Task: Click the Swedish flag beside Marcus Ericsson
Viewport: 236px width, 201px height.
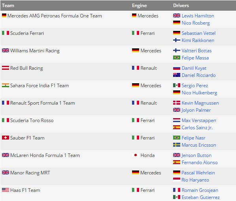Action: point(177,145)
